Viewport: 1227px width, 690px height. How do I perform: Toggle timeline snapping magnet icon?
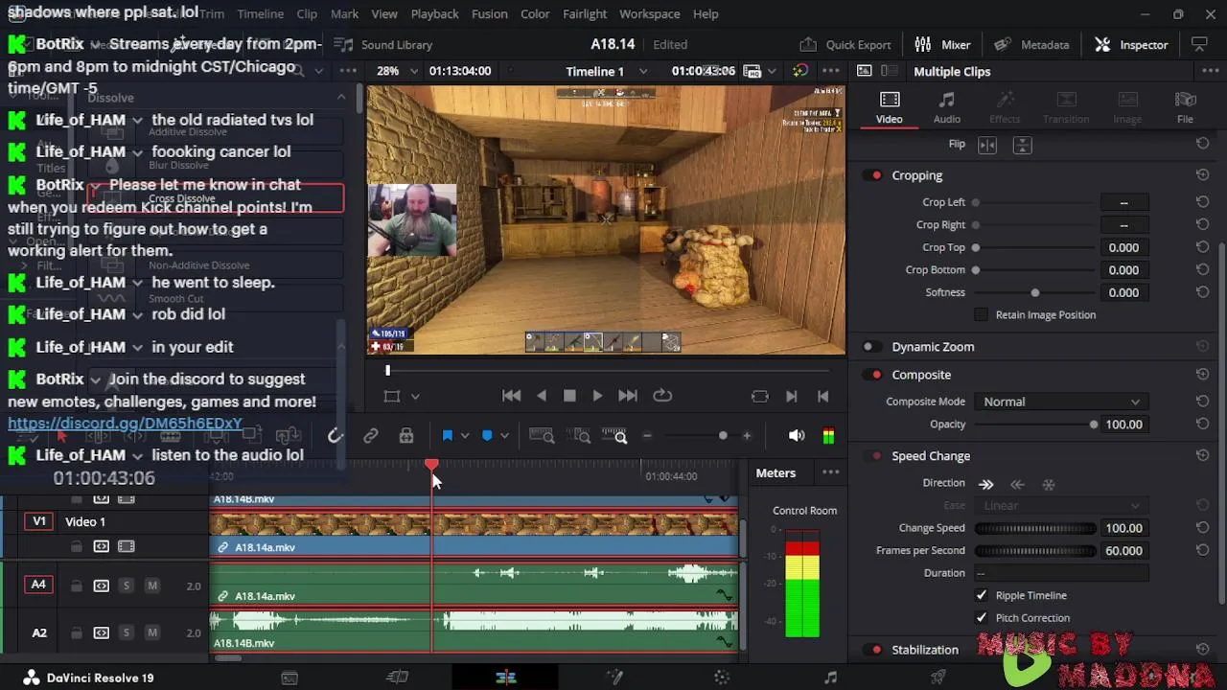(x=335, y=436)
